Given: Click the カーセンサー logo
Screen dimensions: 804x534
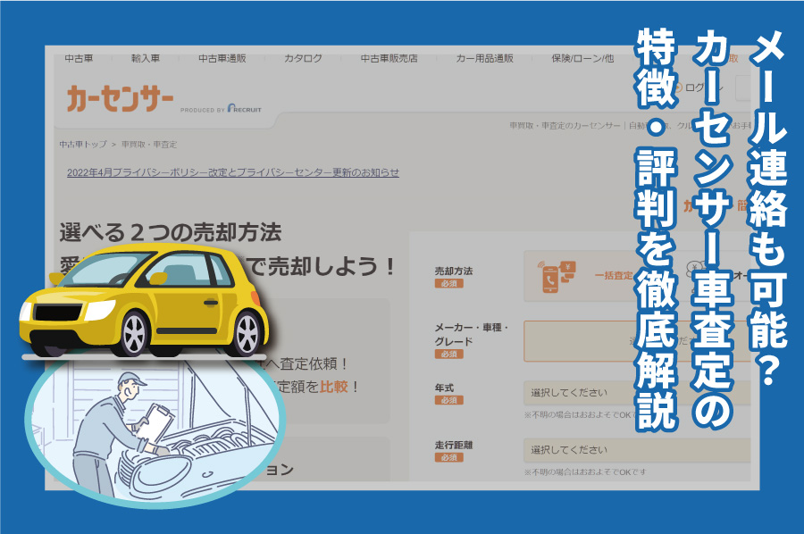Looking at the screenshot, I should (120, 99).
